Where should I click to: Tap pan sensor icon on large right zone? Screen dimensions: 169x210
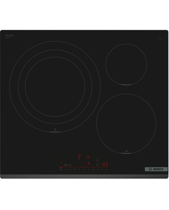pyautogui.click(x=126, y=151)
